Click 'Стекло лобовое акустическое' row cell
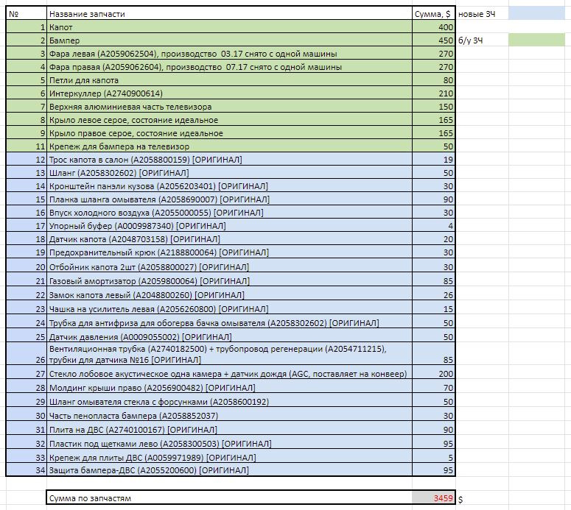Viewport: 571px width, 510px height. point(229,374)
